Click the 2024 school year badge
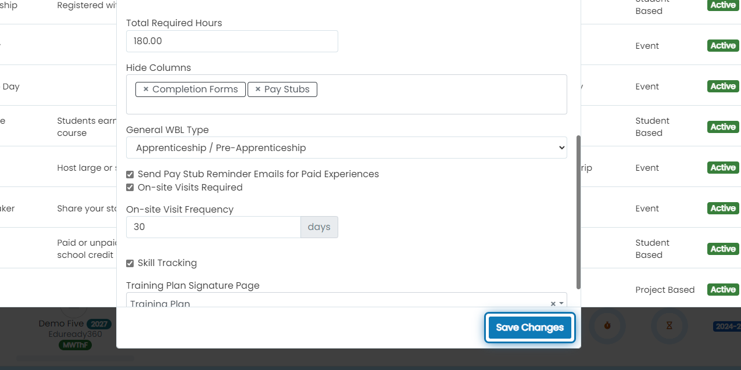 click(x=727, y=326)
